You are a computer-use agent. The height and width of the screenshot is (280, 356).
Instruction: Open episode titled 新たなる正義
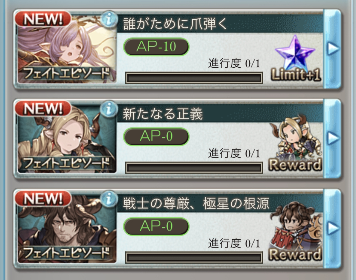pyautogui.click(x=163, y=114)
